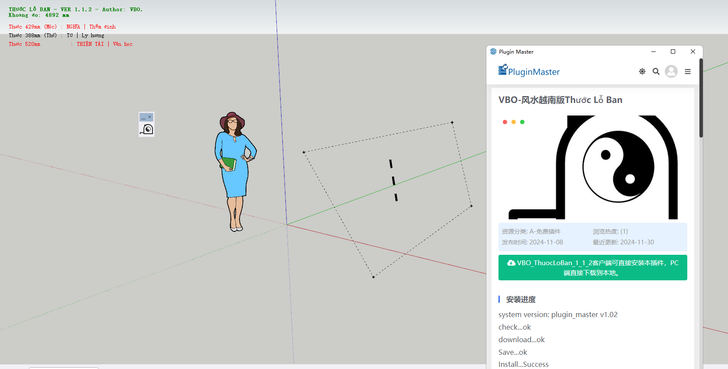Click the red dot above plugin image
Screen dimensions: 728x369
click(x=505, y=122)
